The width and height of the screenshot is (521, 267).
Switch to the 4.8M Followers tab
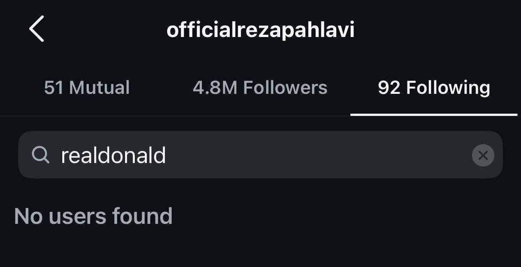(x=260, y=88)
